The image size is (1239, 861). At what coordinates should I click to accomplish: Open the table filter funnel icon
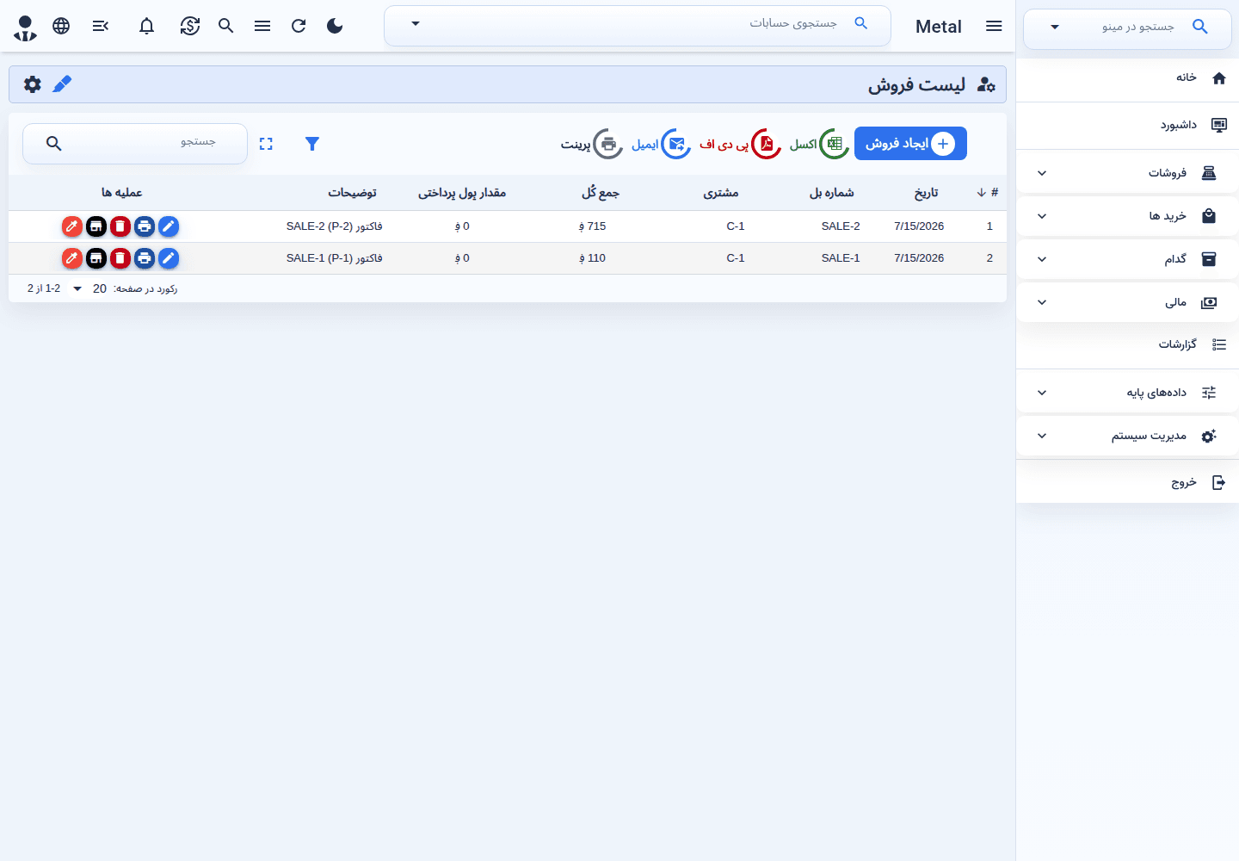[x=312, y=144]
